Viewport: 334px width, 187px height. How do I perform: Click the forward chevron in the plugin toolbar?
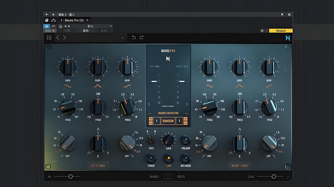point(65,38)
